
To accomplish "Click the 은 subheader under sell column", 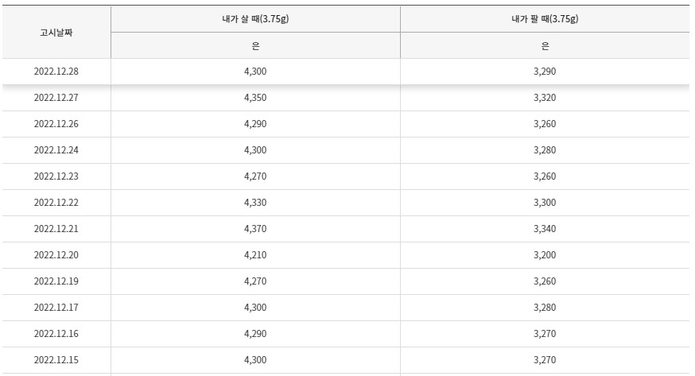I will pyautogui.click(x=545, y=45).
